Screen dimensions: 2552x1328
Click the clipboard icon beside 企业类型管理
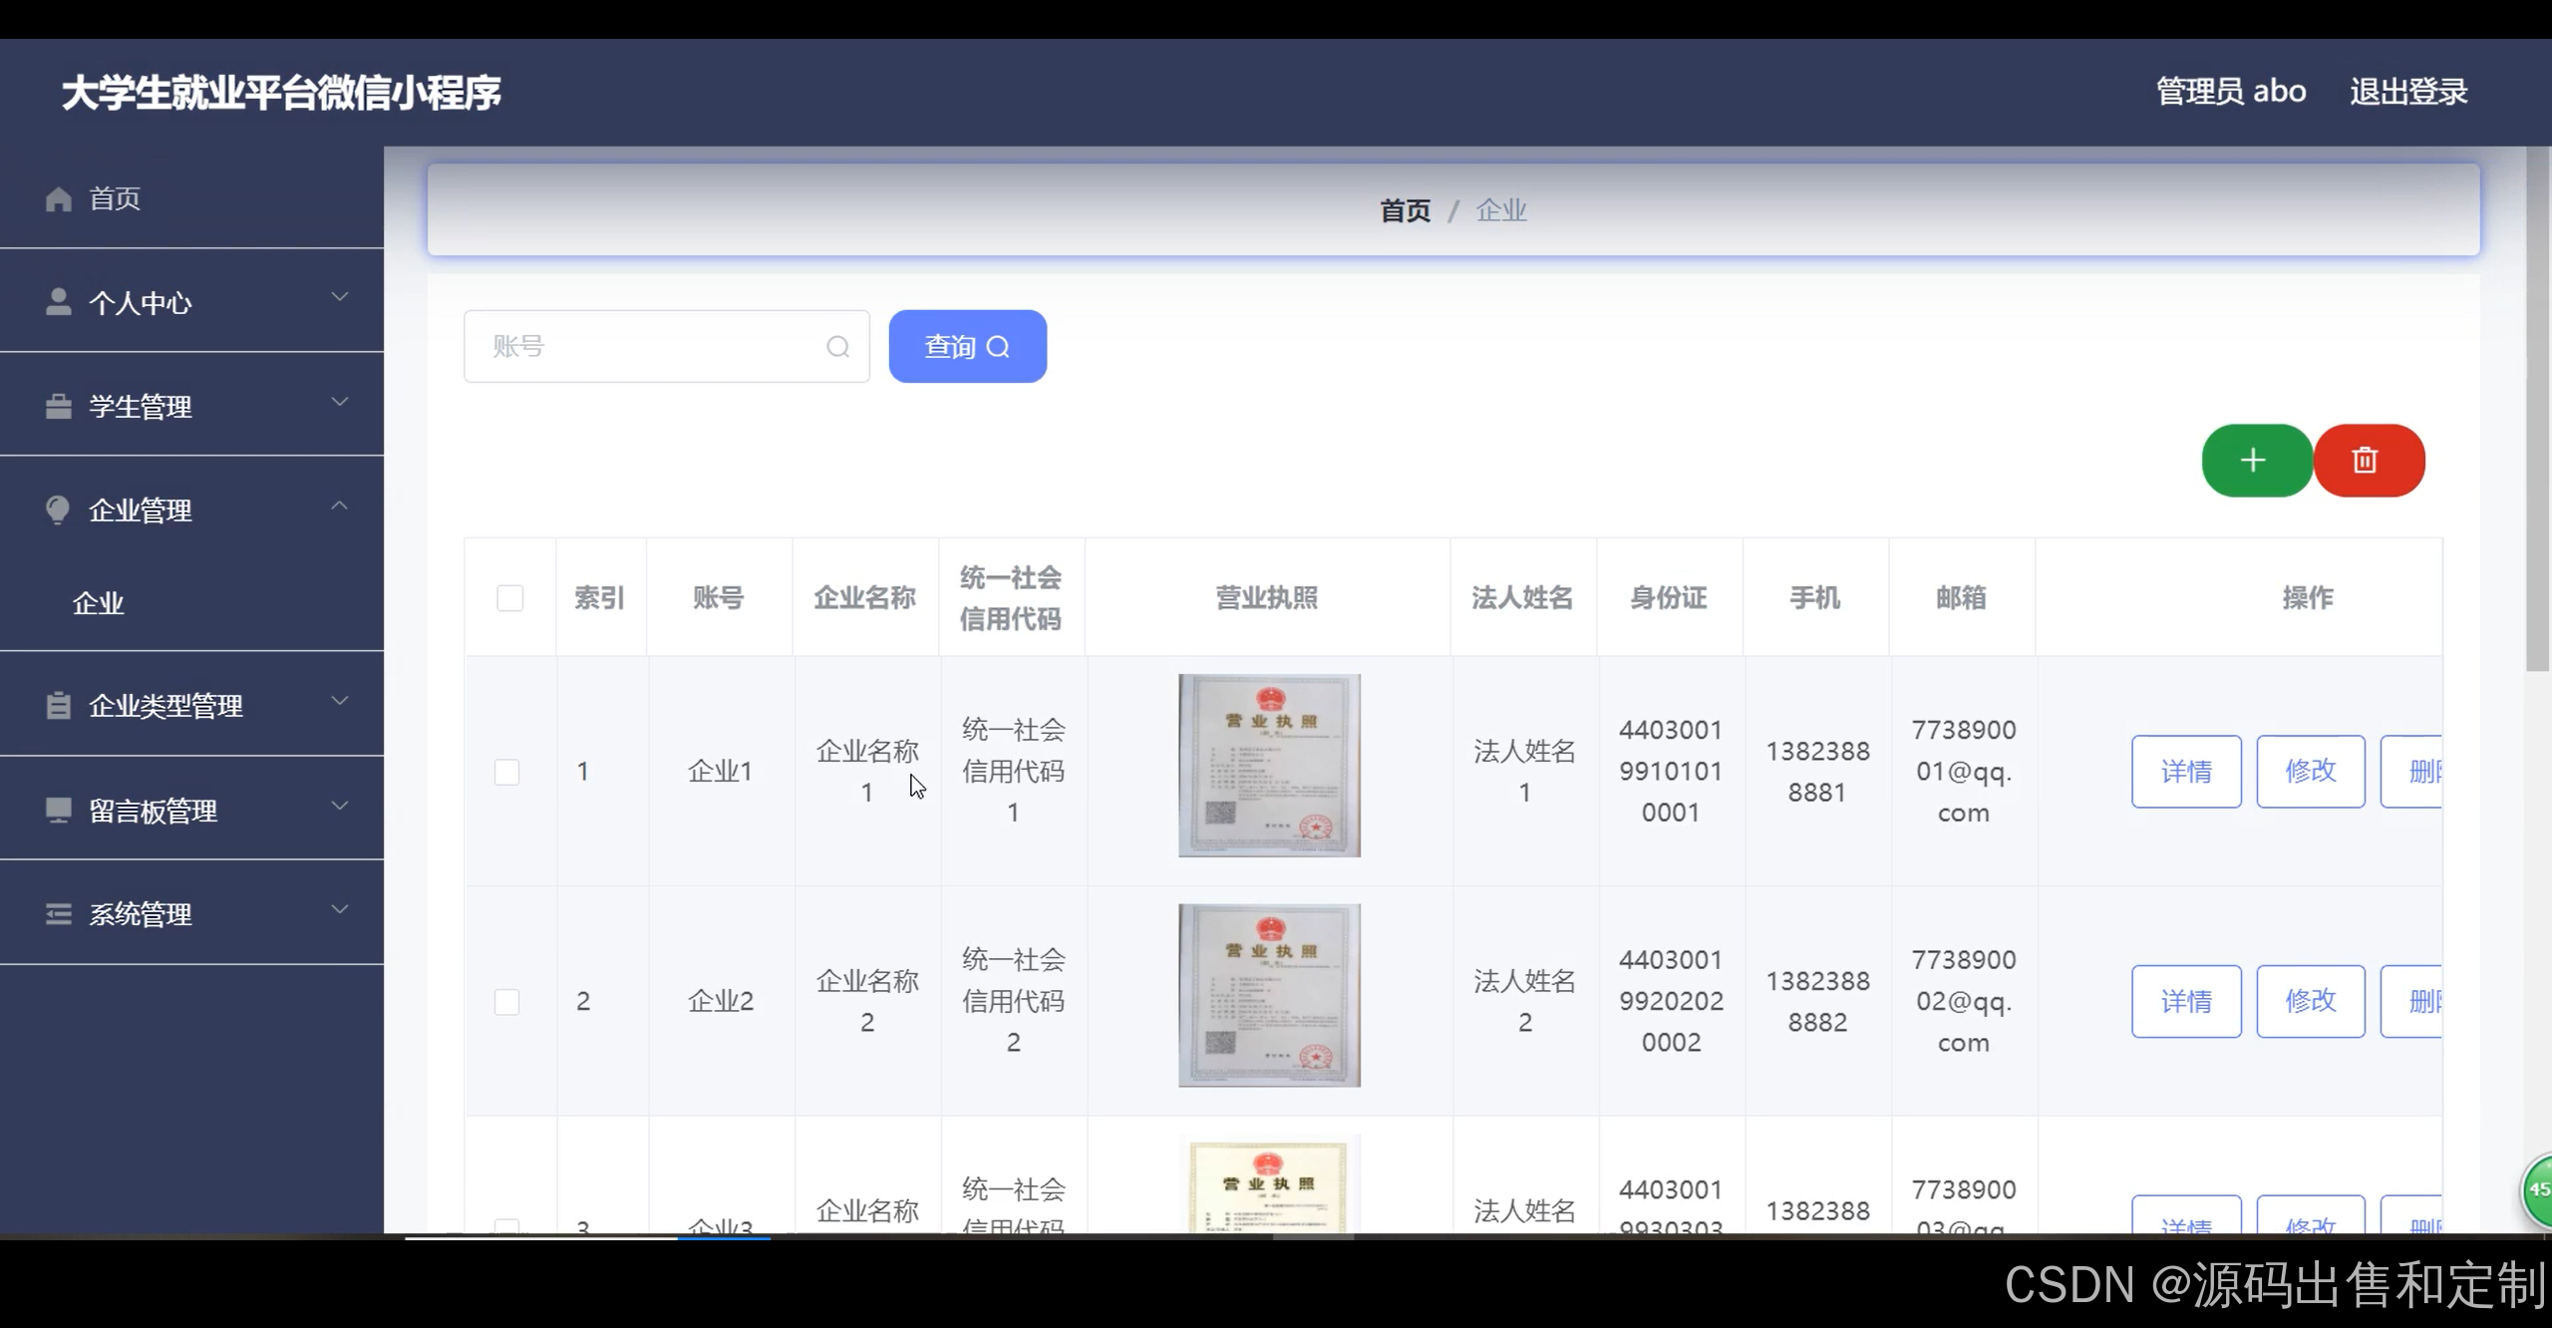coord(59,705)
